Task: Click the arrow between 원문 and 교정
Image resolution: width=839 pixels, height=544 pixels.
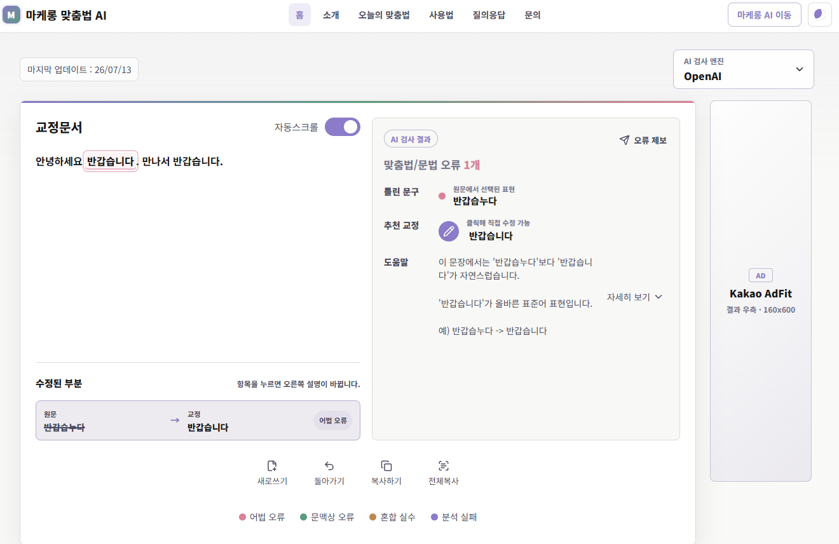Action: click(175, 420)
